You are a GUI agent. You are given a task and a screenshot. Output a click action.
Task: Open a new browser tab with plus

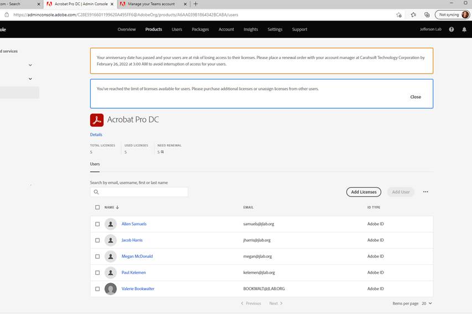click(x=195, y=4)
